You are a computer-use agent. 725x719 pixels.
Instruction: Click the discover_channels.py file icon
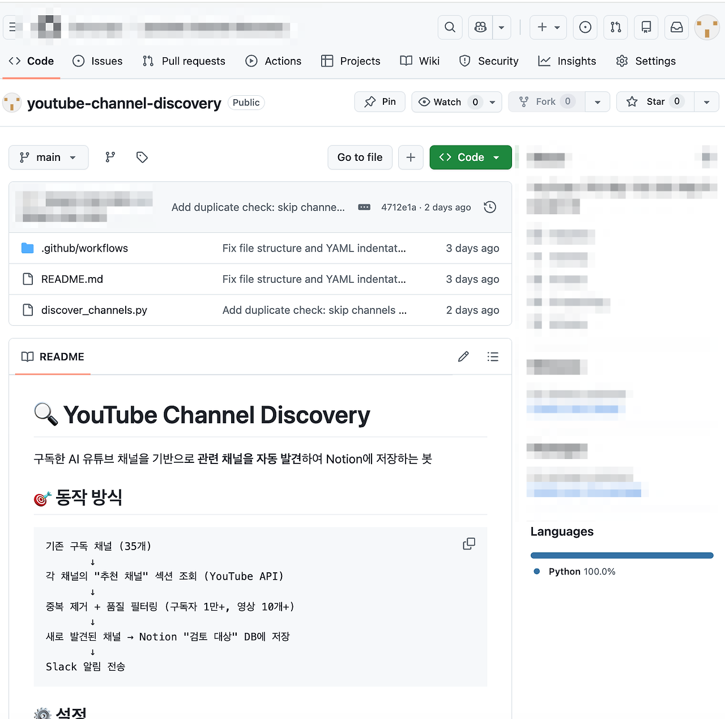[28, 310]
